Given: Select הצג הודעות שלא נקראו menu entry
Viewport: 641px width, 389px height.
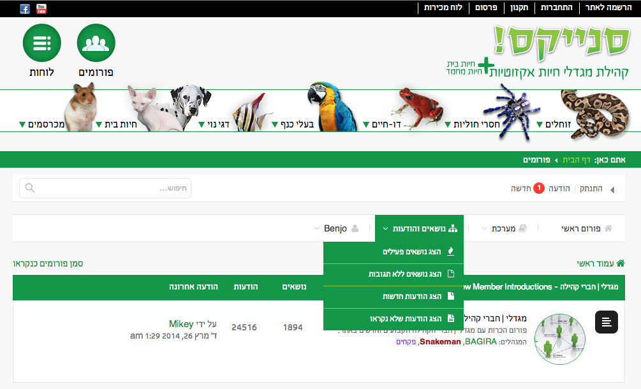Looking at the screenshot, I should pos(394,319).
